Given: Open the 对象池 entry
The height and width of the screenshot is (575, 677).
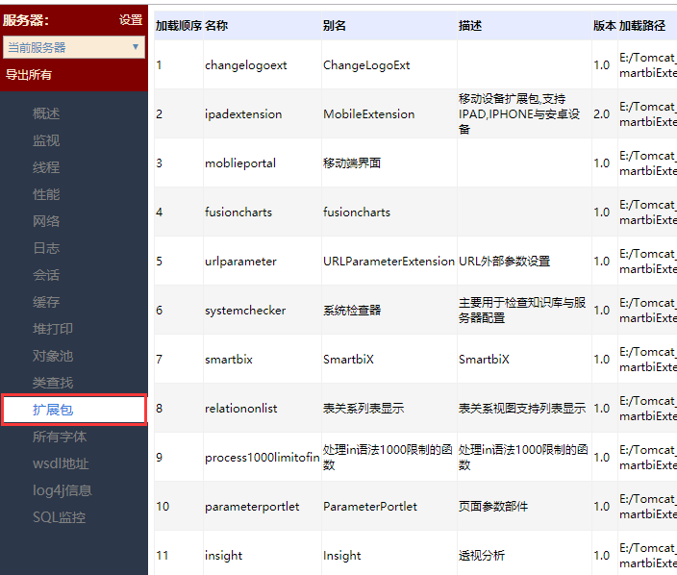Looking at the screenshot, I should pyautogui.click(x=53, y=356).
